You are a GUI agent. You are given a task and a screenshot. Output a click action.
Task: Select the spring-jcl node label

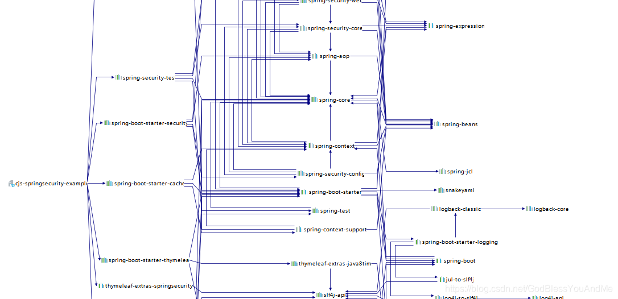(460, 171)
